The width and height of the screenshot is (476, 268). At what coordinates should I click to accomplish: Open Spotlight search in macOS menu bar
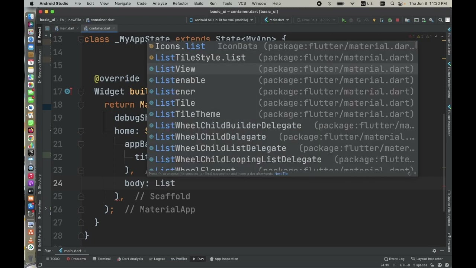coord(392,3)
